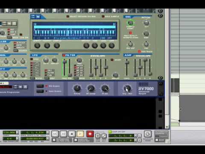Click the Amp Envelope Sustain slider
This screenshot has width=205, height=154.
[x=145, y=60]
